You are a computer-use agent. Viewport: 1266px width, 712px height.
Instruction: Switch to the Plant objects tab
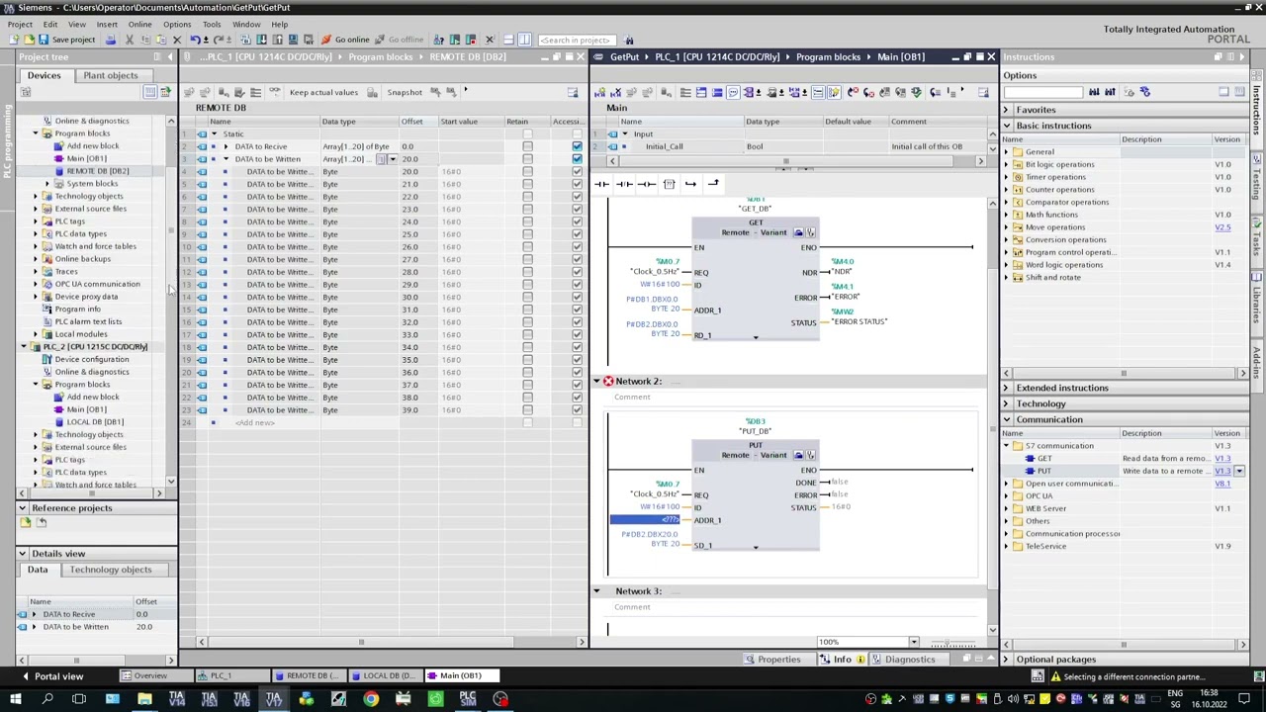(111, 75)
